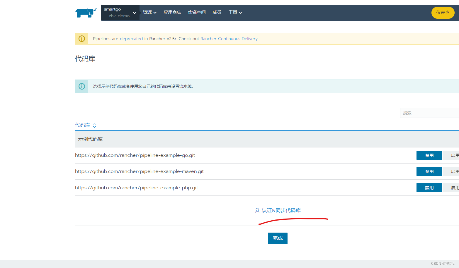459x268 pixels.
Task: Expand the 资源 menu
Action: (150, 12)
